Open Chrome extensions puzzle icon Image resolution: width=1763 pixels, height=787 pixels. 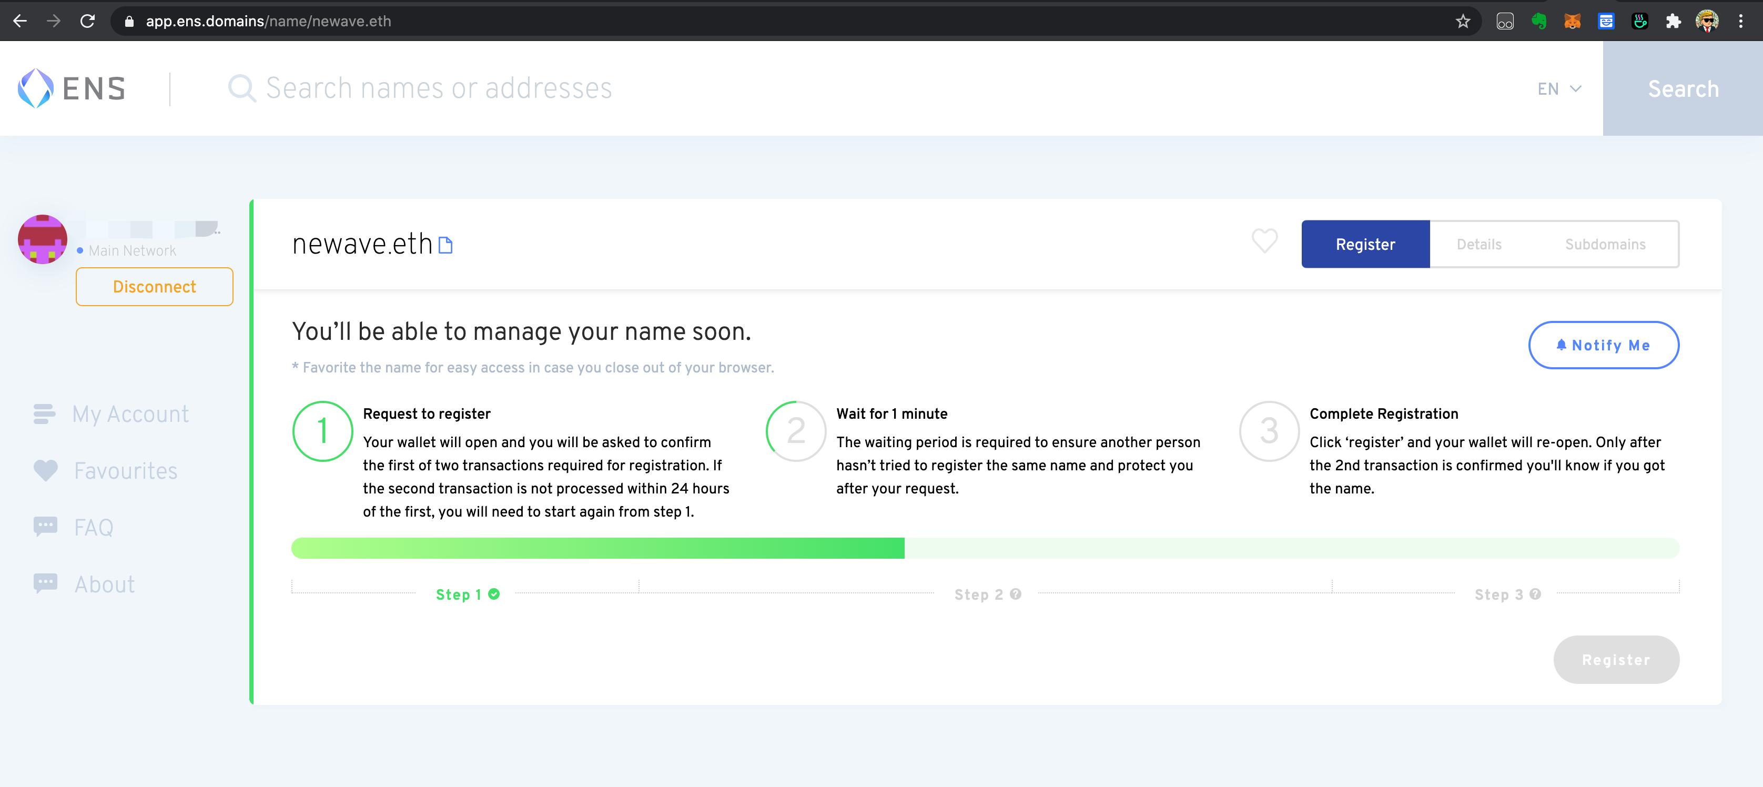[1674, 21]
